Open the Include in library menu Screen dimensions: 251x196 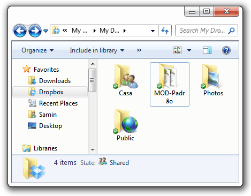coord(97,50)
